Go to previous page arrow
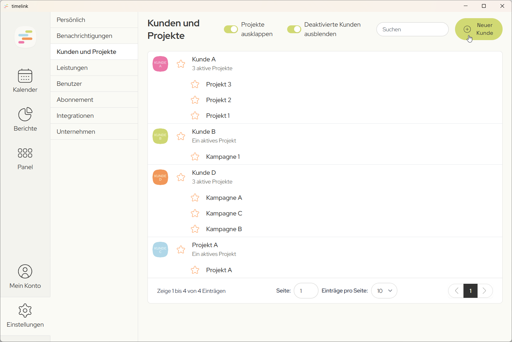 click(x=456, y=291)
